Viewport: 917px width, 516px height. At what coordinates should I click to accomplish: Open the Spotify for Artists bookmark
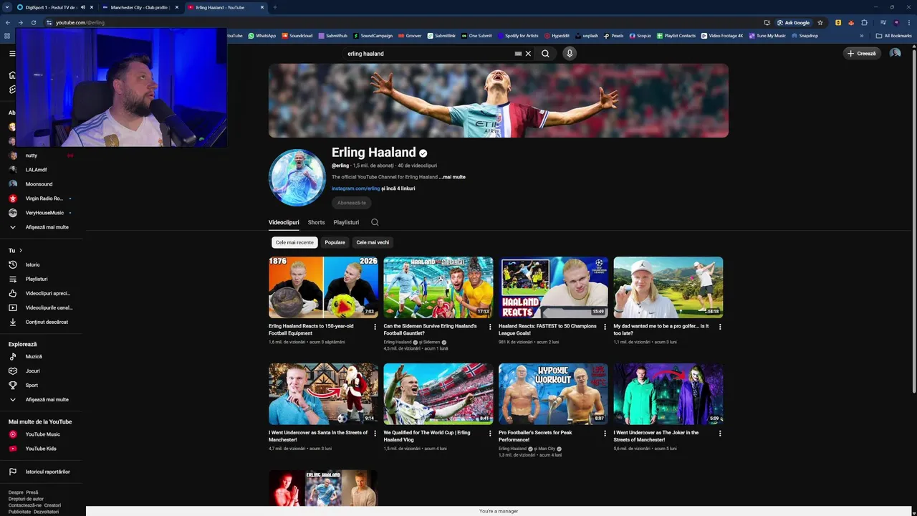tap(517, 36)
